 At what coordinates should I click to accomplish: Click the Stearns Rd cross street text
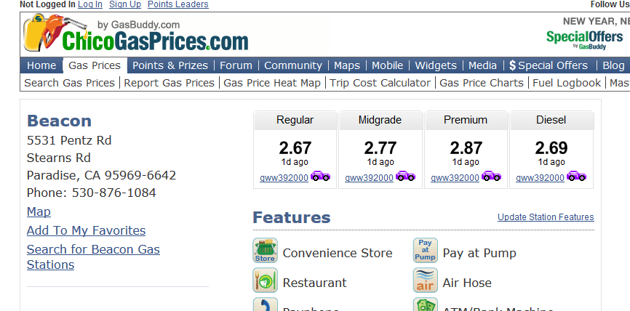[59, 158]
